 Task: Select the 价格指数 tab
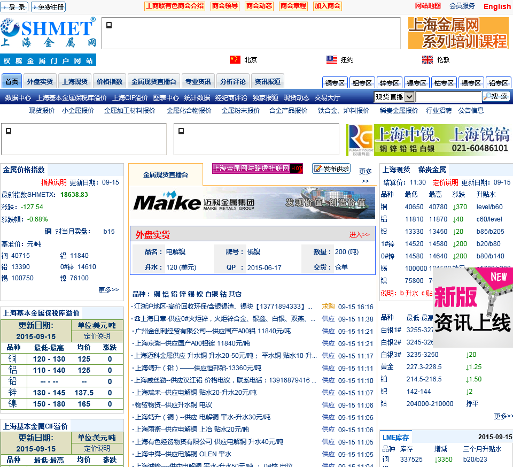tap(109, 81)
